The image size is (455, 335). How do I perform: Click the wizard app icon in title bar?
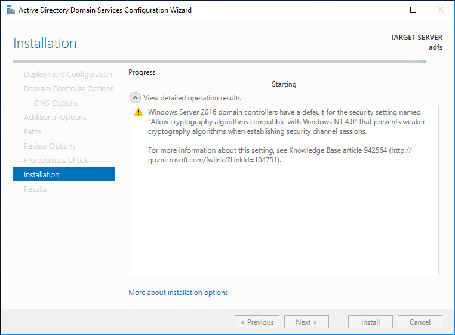pos(9,10)
